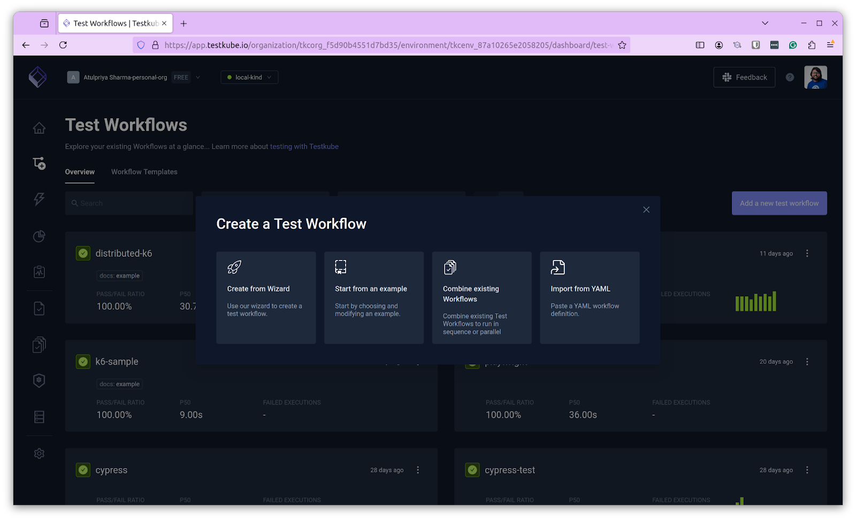Expand the organization dropdown chevron
Image resolution: width=856 pixels, height=520 pixels.
click(198, 77)
